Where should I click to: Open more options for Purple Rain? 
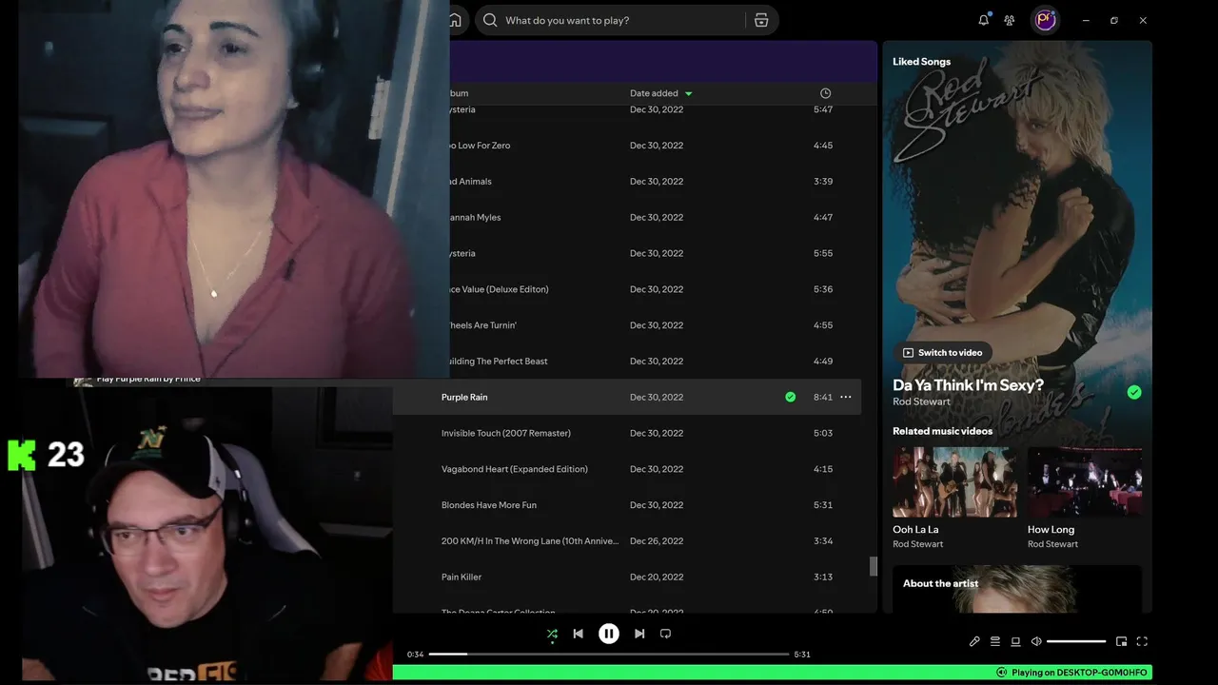(x=845, y=397)
